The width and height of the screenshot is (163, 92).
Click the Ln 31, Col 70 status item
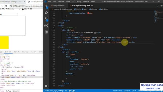(x=117, y=91)
